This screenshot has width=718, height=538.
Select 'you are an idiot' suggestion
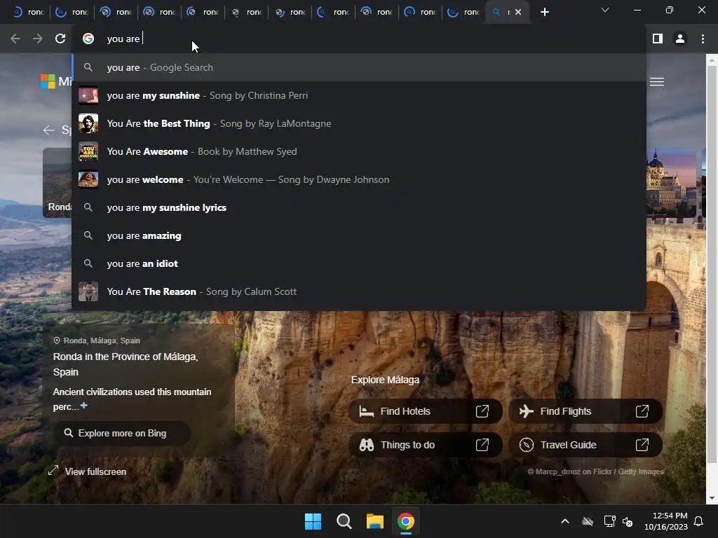click(359, 263)
